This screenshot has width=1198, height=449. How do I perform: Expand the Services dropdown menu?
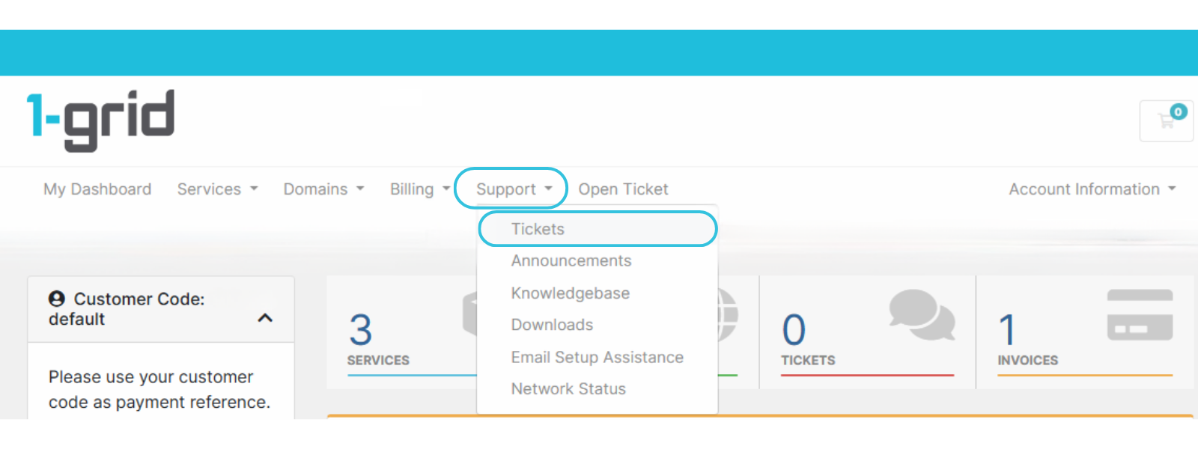[217, 189]
